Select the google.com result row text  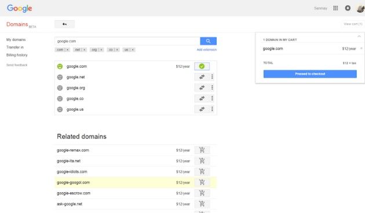tap(76, 66)
